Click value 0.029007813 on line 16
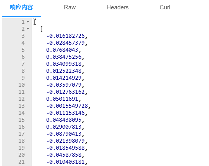The height and width of the screenshot is (166, 209). [x=64, y=127]
